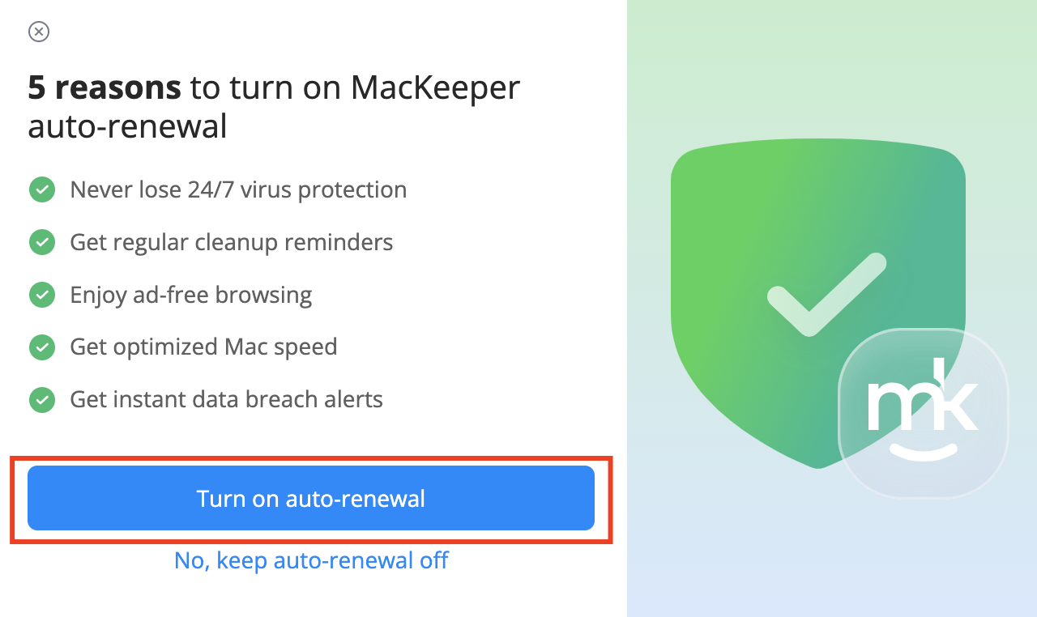Screen dimensions: 1037x617
Task: Click the green check beside ad-free browsing
Action: point(42,295)
